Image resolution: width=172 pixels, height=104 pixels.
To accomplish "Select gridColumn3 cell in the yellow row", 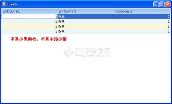I will coord(142,27).
